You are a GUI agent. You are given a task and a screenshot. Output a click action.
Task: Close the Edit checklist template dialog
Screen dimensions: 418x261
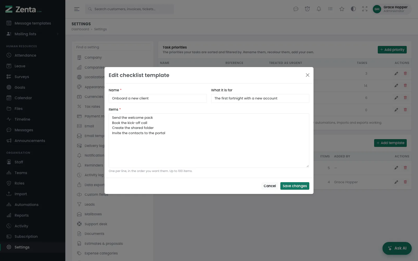(307, 75)
